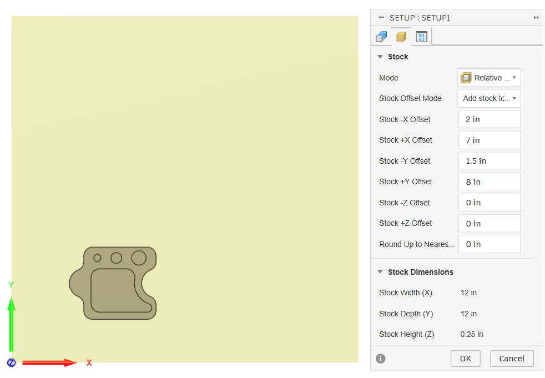Open the Post Process tab with the G1 G2 icon

pos(422,37)
